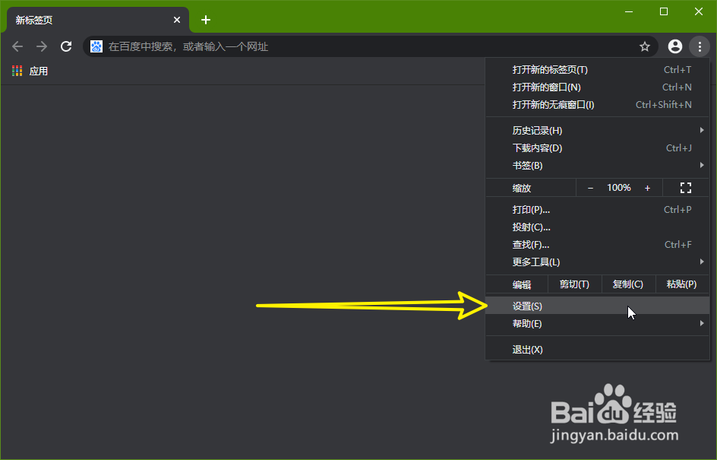The height and width of the screenshot is (460, 717).
Task: Click the 剪切(T) button
Action: click(x=574, y=284)
